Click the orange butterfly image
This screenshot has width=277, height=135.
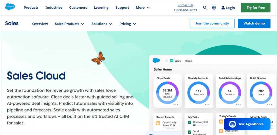coord(98,58)
